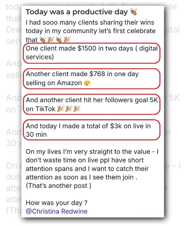This screenshot has height=226, width=188.
Task: Click the "(That's another post )" text
Action: click(x=58, y=186)
